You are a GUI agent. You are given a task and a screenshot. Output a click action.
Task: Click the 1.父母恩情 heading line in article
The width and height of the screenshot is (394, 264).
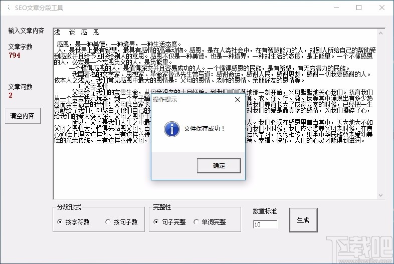(x=93, y=87)
